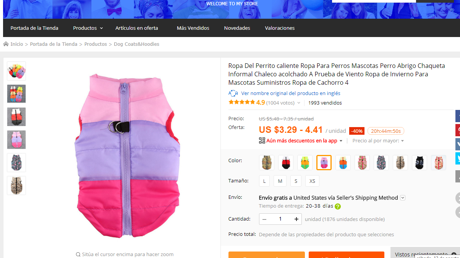Expand the shipping method dropdown arrow
Image resolution: width=460 pixels, height=258 pixels.
tap(403, 198)
